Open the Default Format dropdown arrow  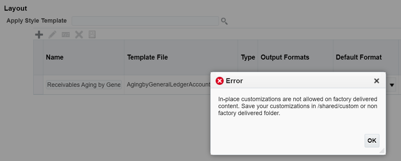point(392,85)
